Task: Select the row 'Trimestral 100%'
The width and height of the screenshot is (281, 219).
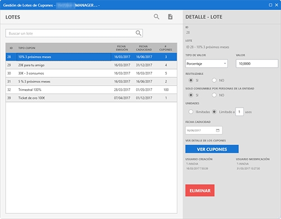Action: (91, 90)
